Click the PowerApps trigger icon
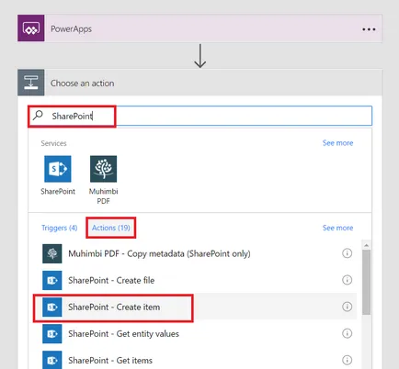This screenshot has width=399, height=369. pos(31,28)
